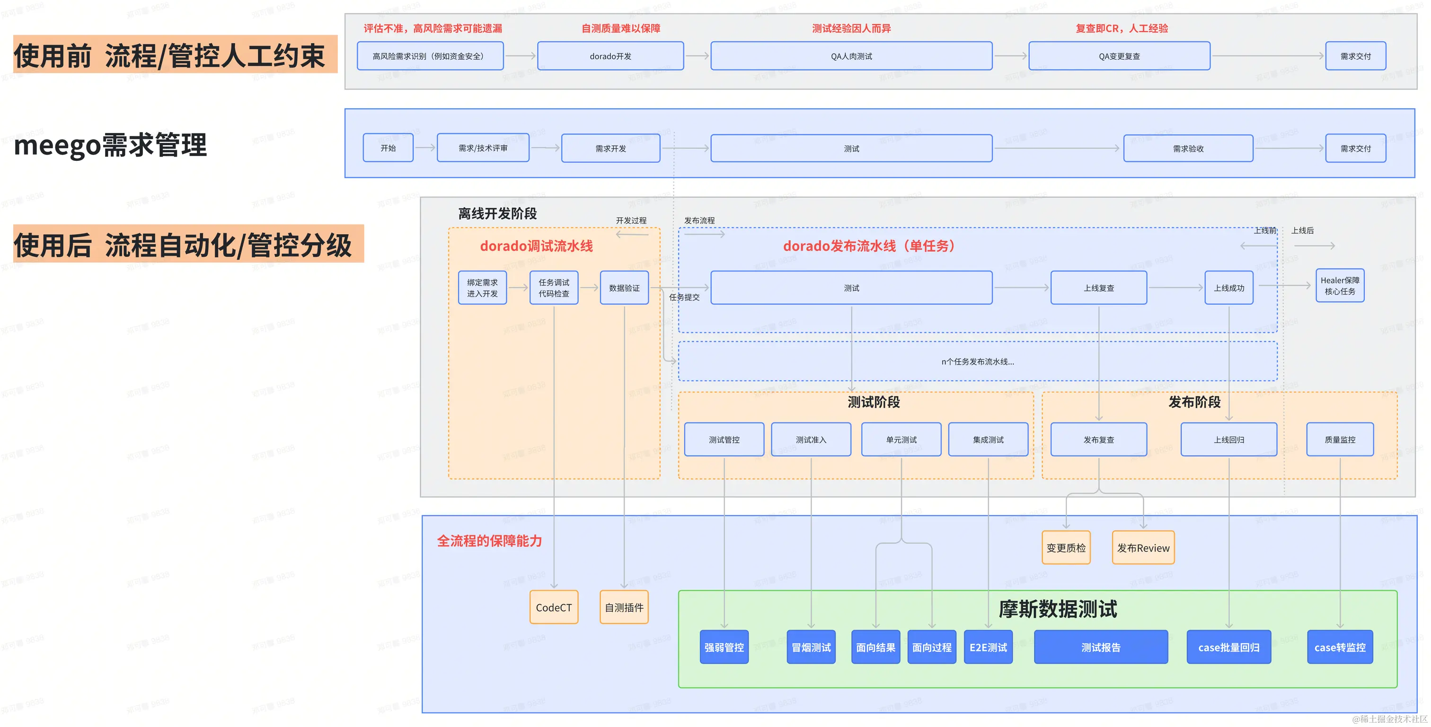Select the case转监控 block
1431x727 pixels.
1339,647
